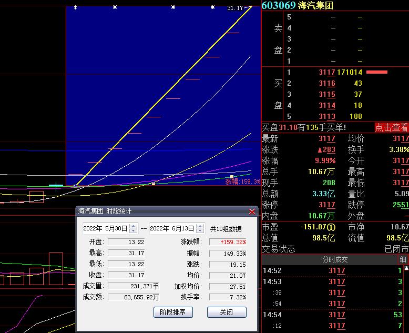Click the red 点击查看 link
409x333 pixels.
(391, 127)
